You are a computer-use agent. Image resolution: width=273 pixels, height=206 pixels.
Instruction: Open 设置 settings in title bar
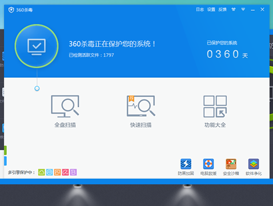(x=211, y=10)
